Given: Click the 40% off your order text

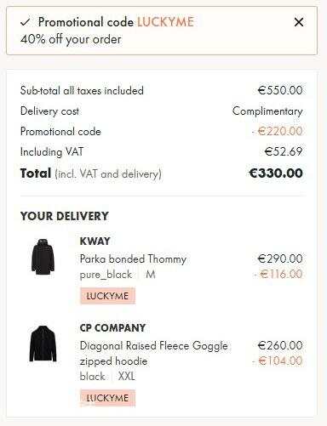Looking at the screenshot, I should tap(71, 39).
